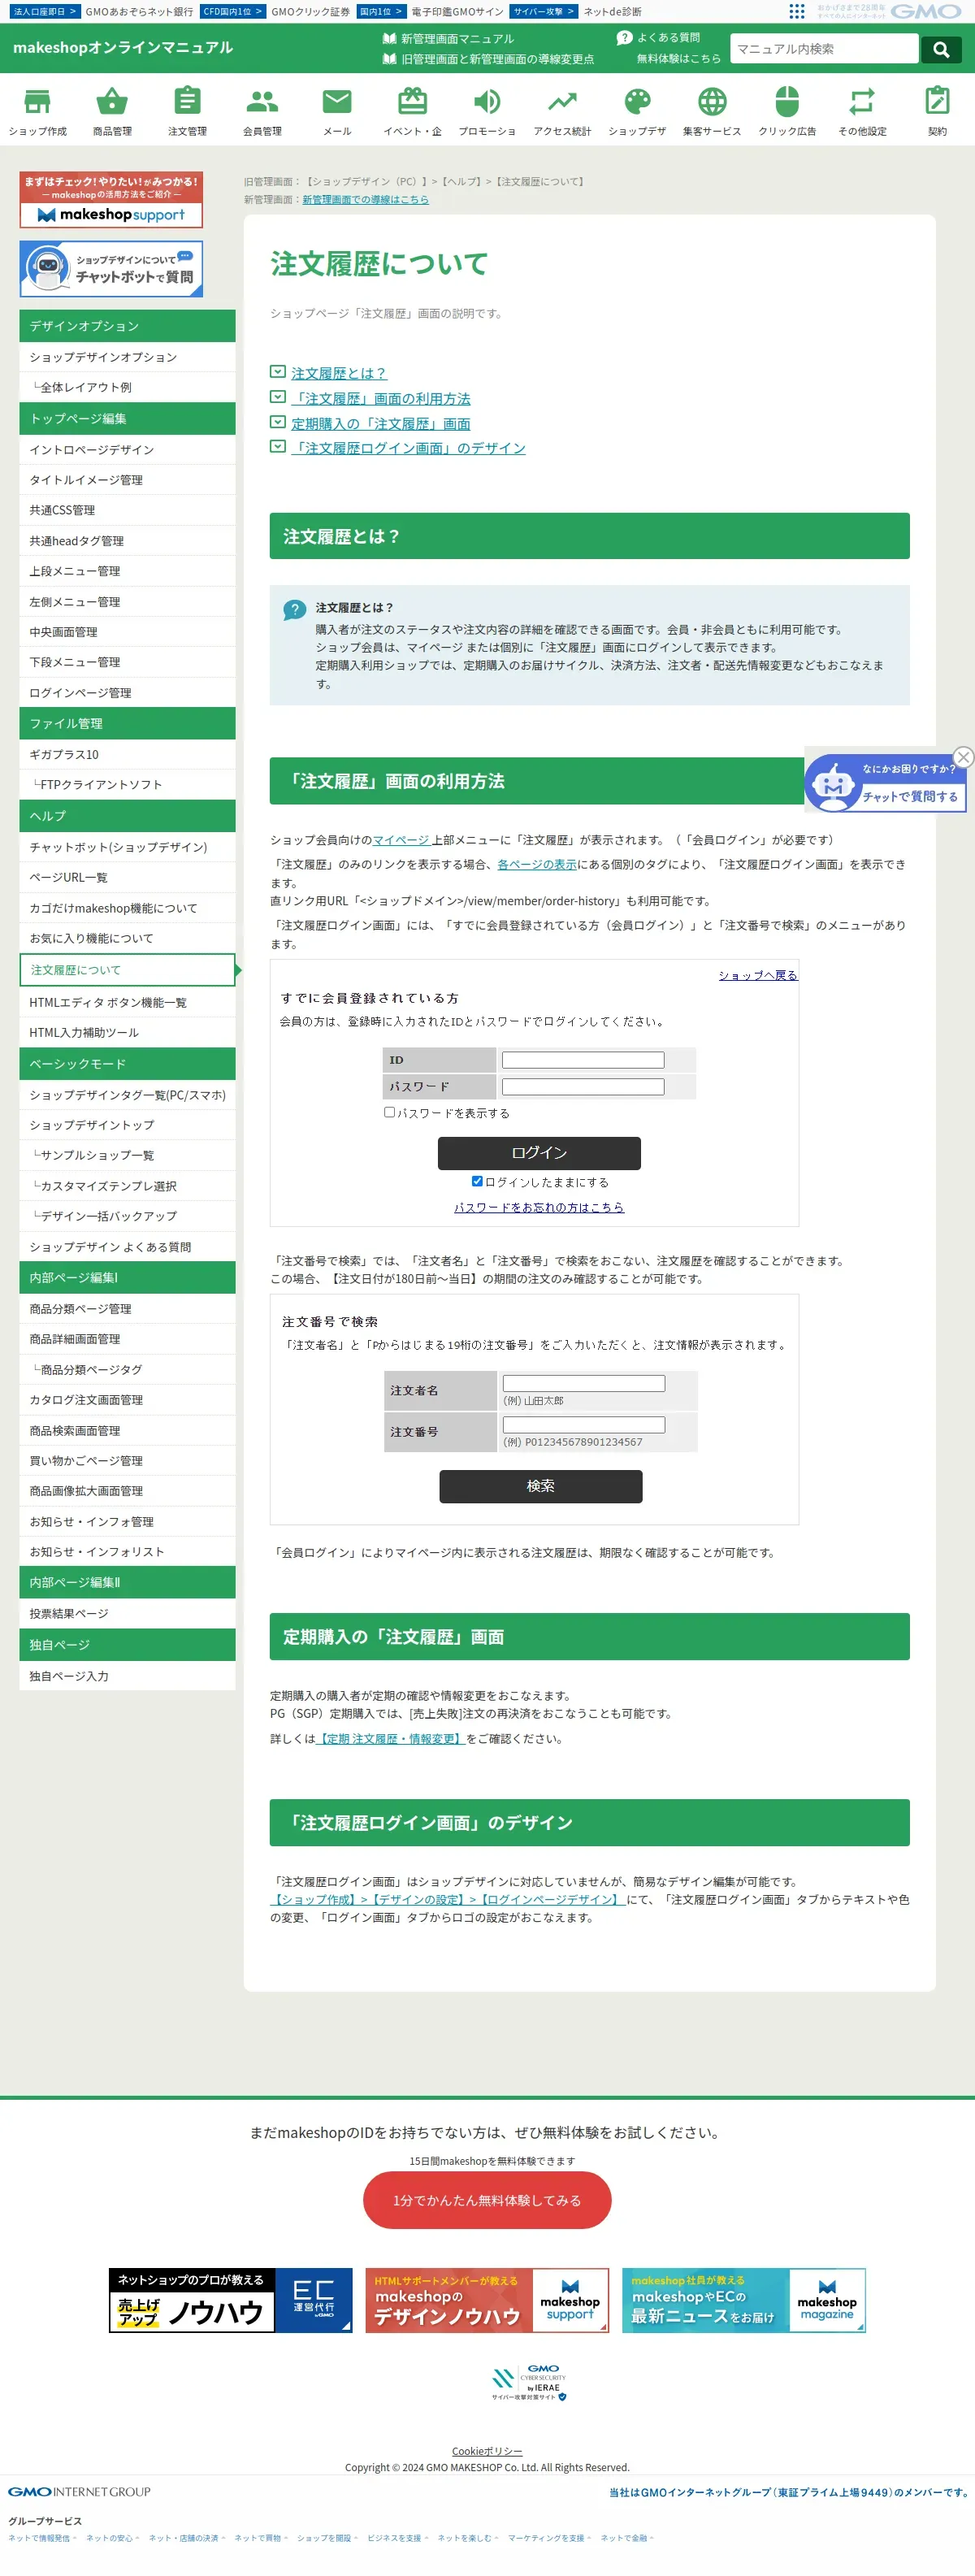Image resolution: width=975 pixels, height=2576 pixels.
Task: Toggle パスワードを表示する checkbox
Action: click(x=389, y=1112)
